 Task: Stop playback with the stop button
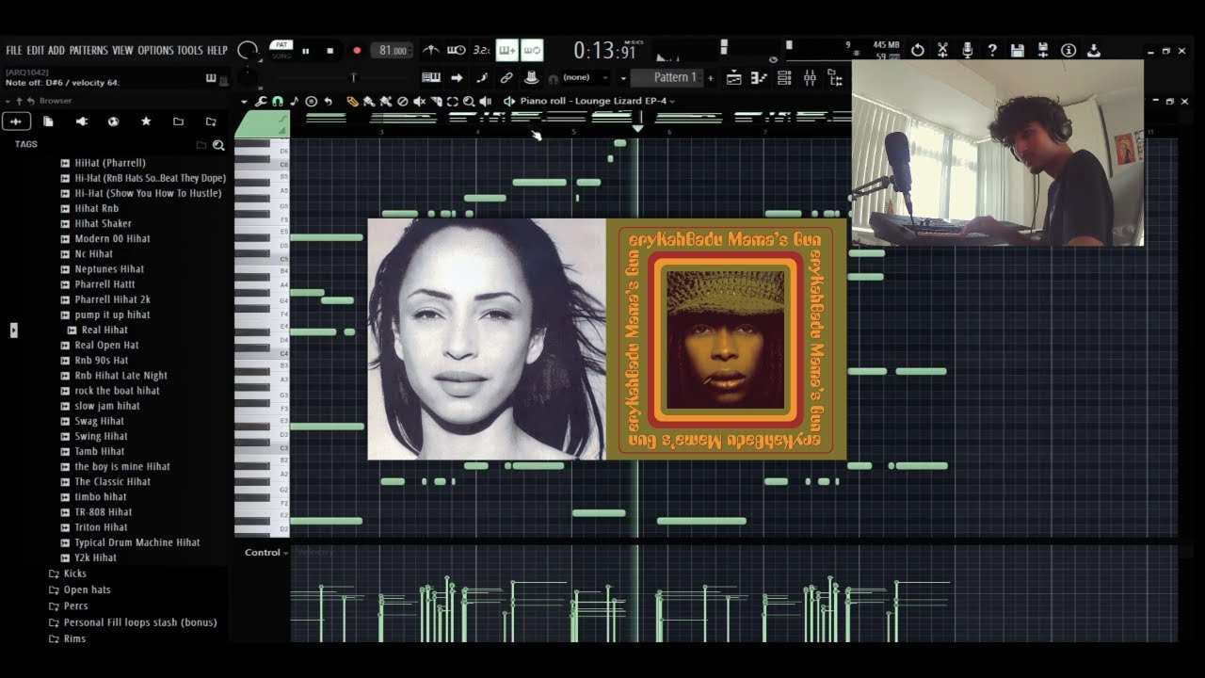(x=329, y=51)
